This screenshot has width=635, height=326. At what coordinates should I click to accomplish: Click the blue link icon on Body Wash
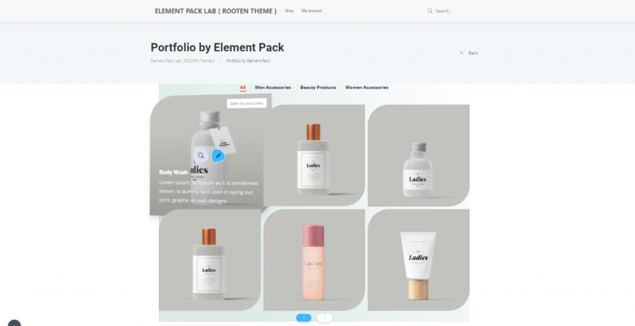tap(218, 156)
